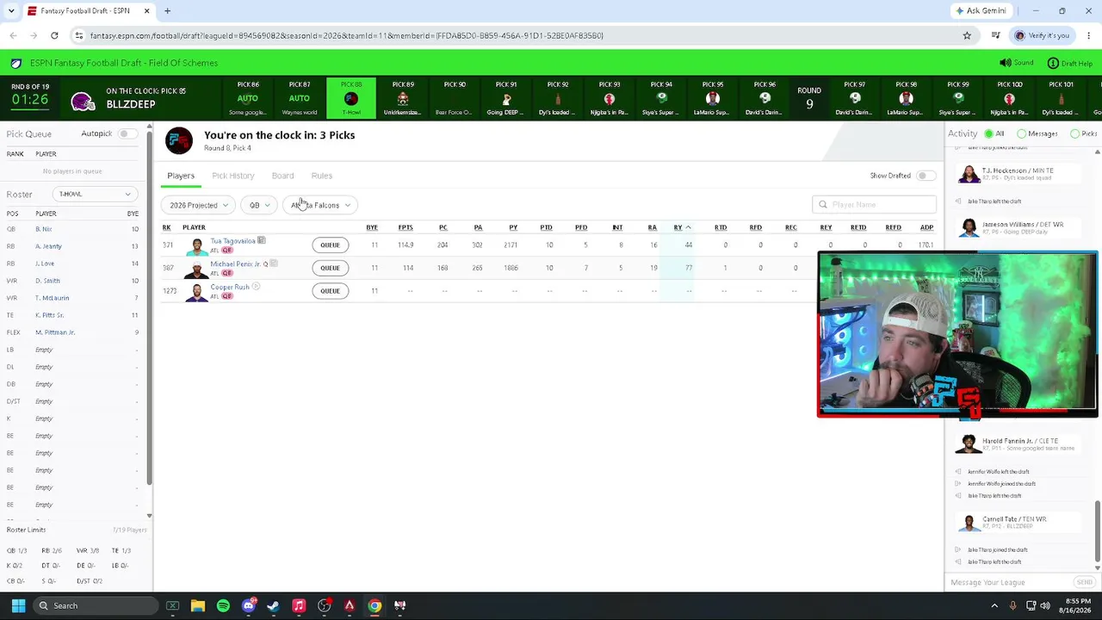Open the Chrome tab search chevron

[x=11, y=11]
